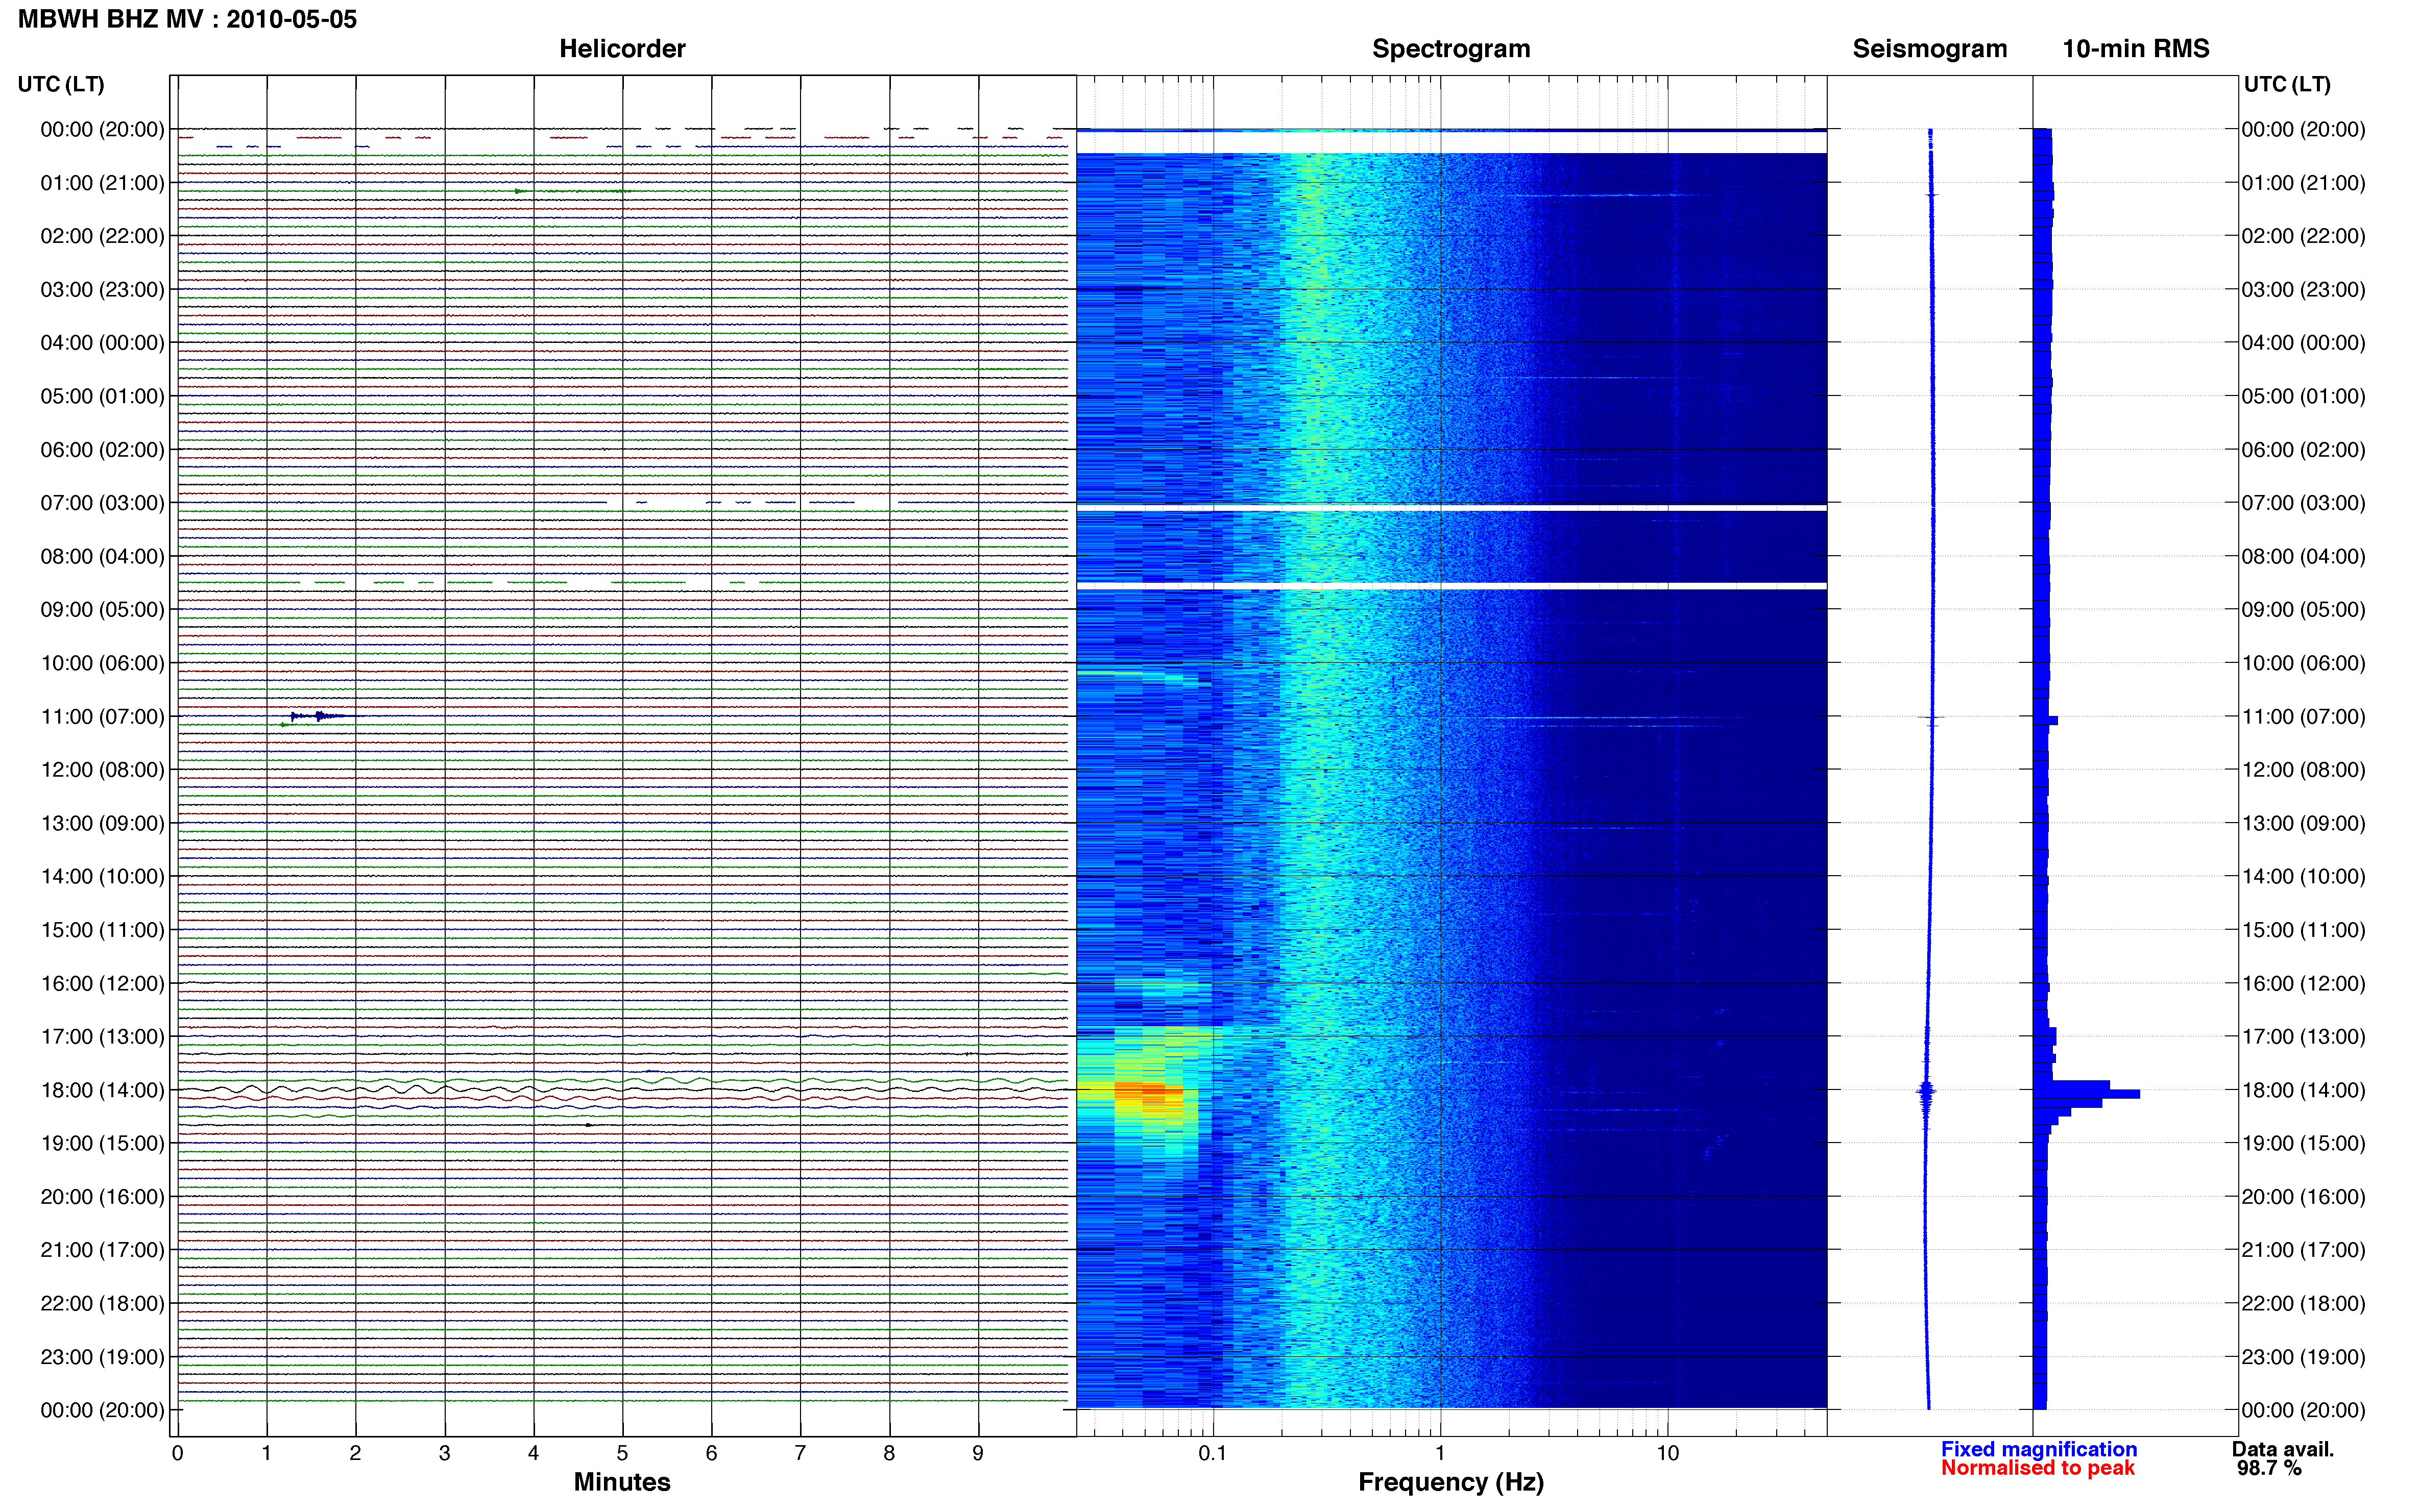Click '17:00 (13:00)' on the helicorder time axis
This screenshot has width=2420, height=1512.
pos(102,1037)
